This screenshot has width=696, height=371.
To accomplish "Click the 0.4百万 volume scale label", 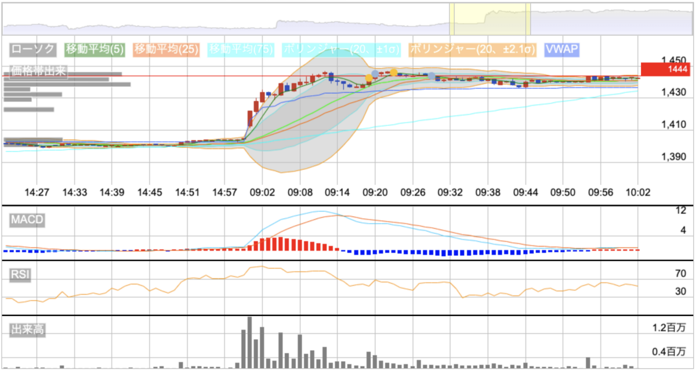I will [670, 352].
